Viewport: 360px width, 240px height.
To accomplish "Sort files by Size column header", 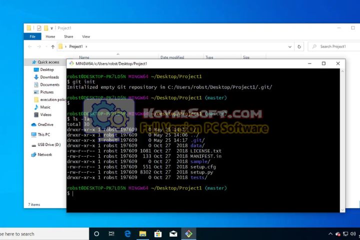I will (x=246, y=57).
